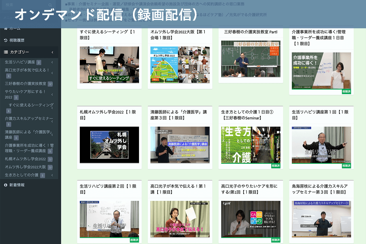Expand 清藤医師による「介護医学」講座 chevron
Screen dimensions: 366x244
(52, 135)
